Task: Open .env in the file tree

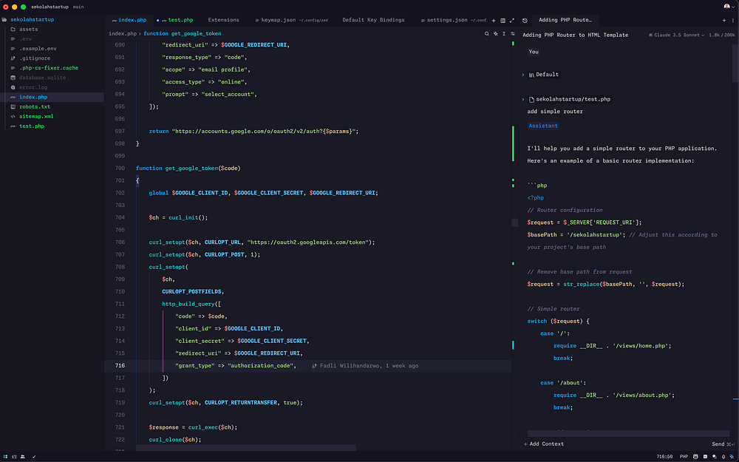Action: coord(52,39)
